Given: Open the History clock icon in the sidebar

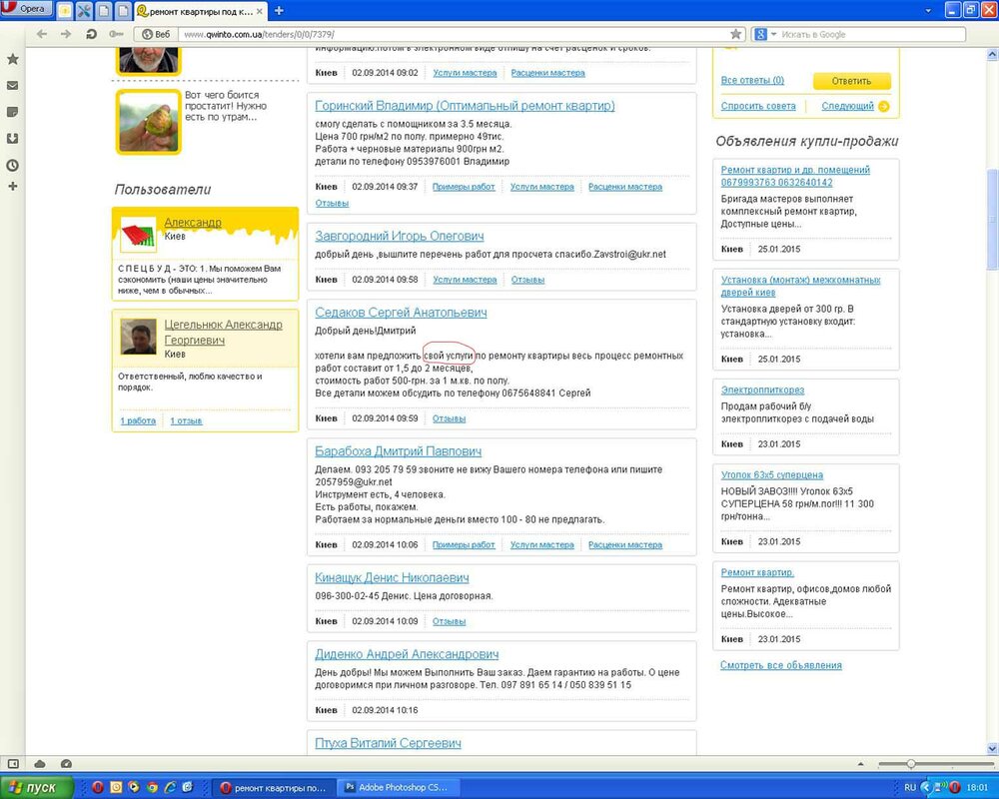Looking at the screenshot, I should (13, 164).
